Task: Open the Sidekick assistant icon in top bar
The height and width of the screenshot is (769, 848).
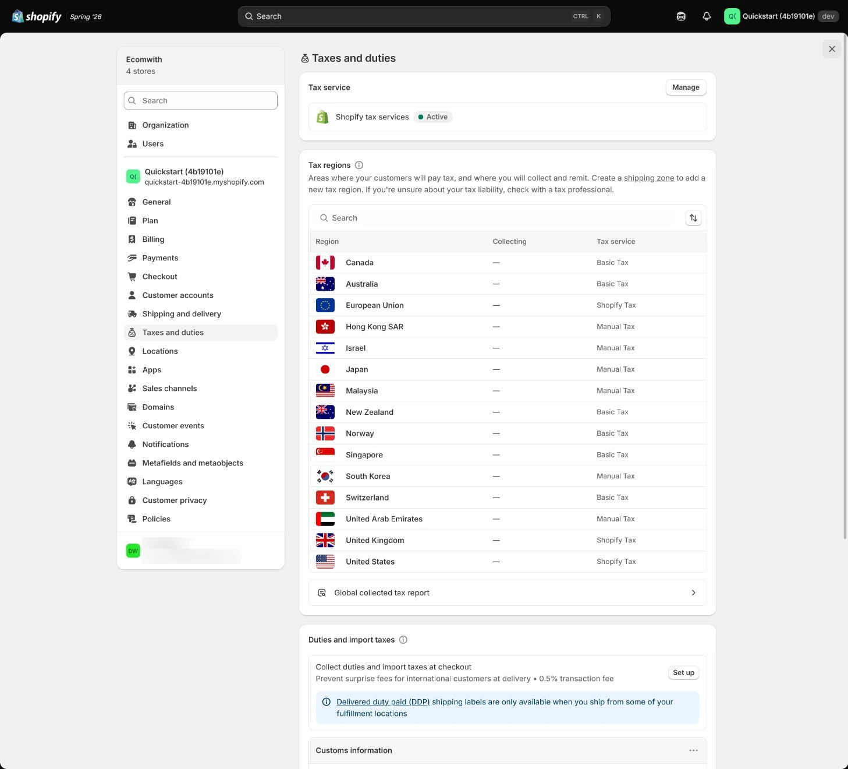Action: (x=681, y=16)
